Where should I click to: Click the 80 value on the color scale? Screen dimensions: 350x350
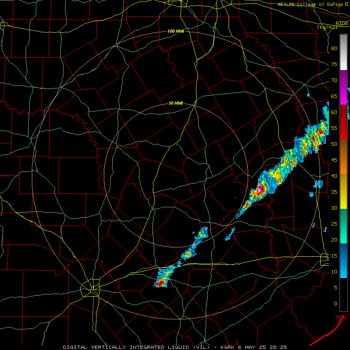coord(334,49)
